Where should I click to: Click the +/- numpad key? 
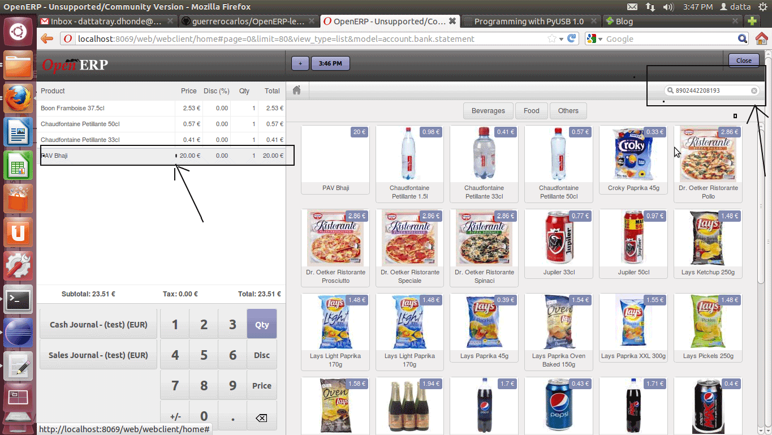click(x=175, y=417)
